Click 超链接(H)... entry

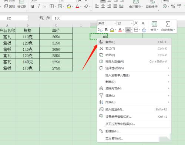click(134, 131)
